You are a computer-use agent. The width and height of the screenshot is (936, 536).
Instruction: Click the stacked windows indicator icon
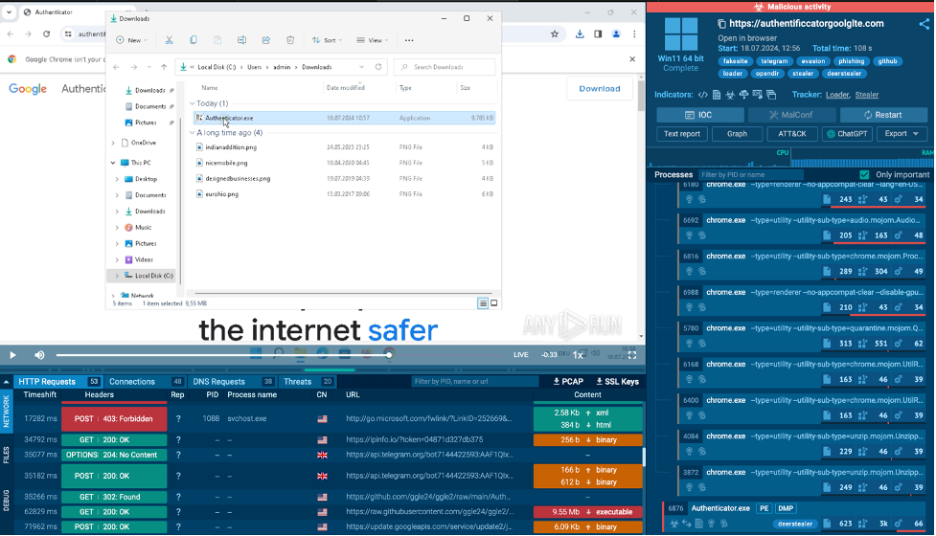(771, 95)
